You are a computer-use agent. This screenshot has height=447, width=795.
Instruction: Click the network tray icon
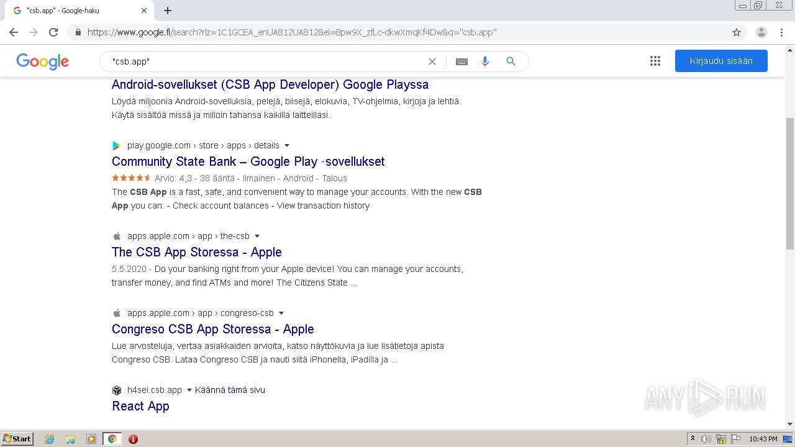(721, 439)
